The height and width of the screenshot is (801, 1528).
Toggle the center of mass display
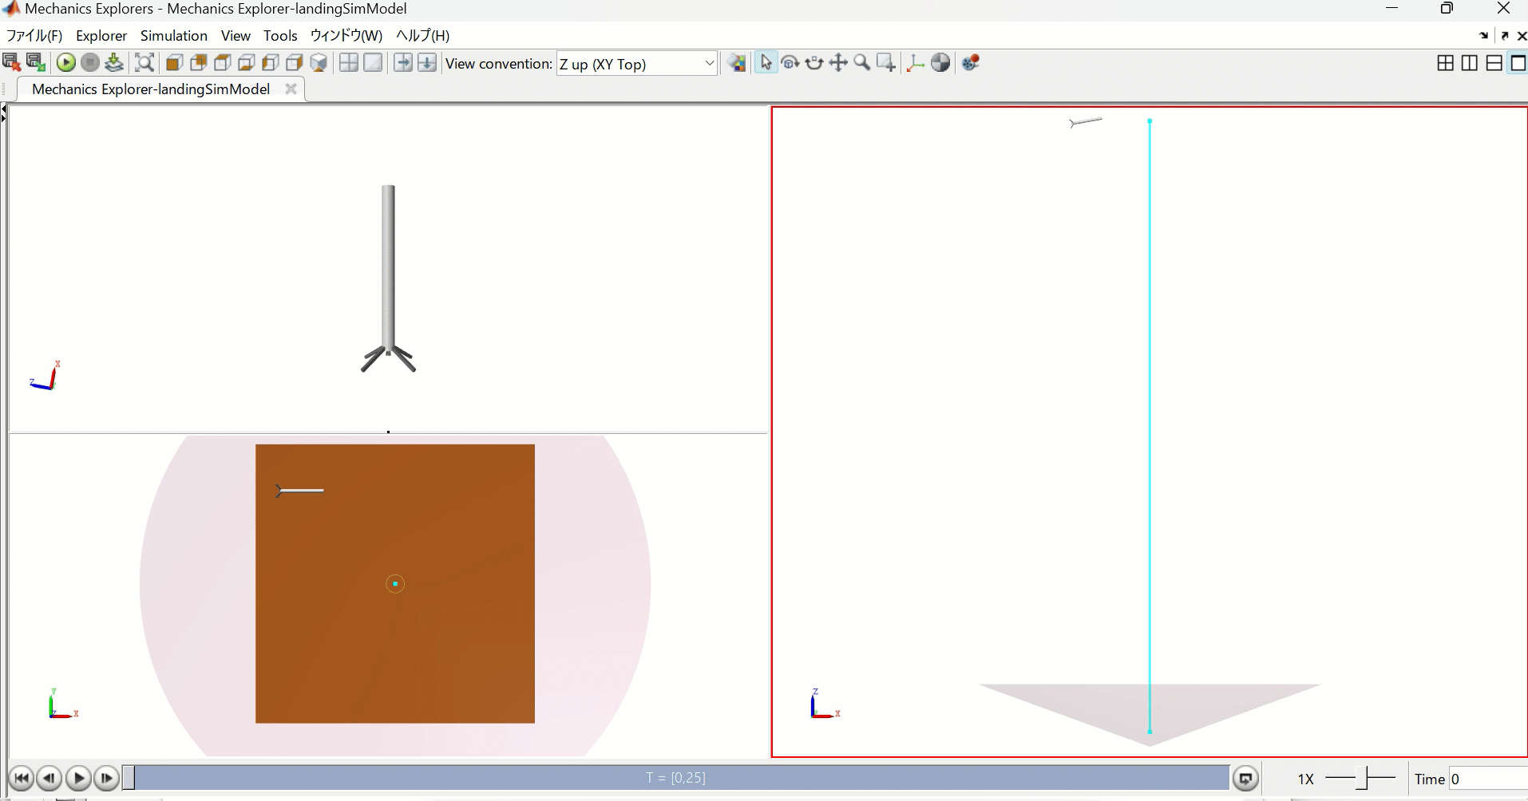[x=940, y=63]
